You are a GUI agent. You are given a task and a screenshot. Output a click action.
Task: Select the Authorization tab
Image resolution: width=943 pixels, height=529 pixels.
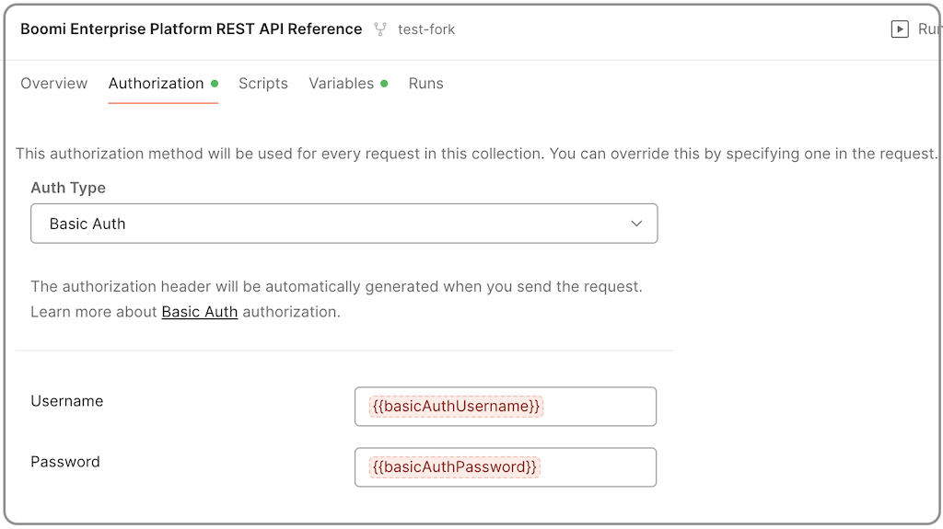pos(163,84)
